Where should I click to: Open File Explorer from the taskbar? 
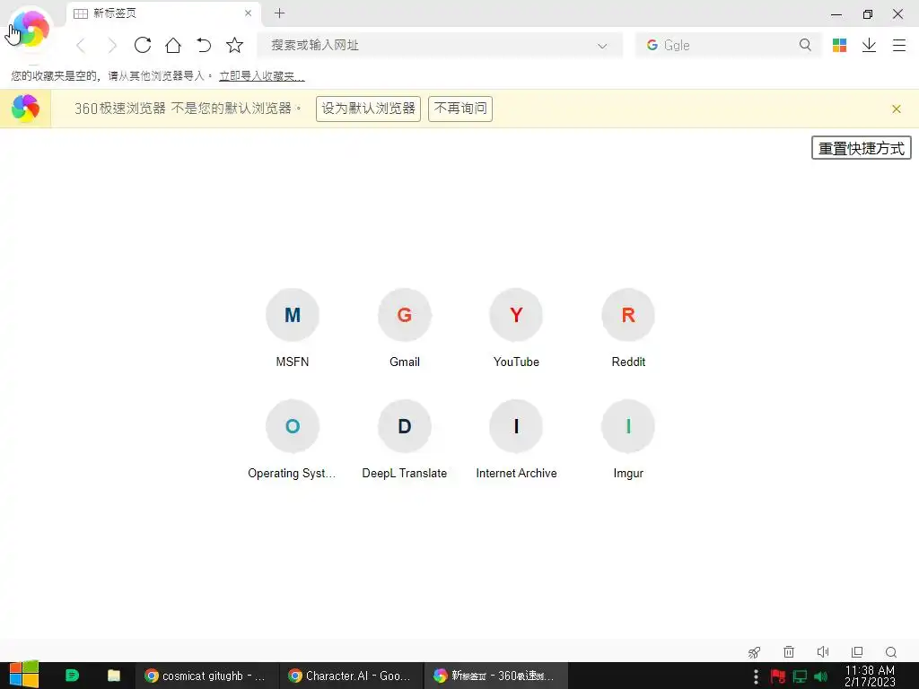(x=114, y=676)
